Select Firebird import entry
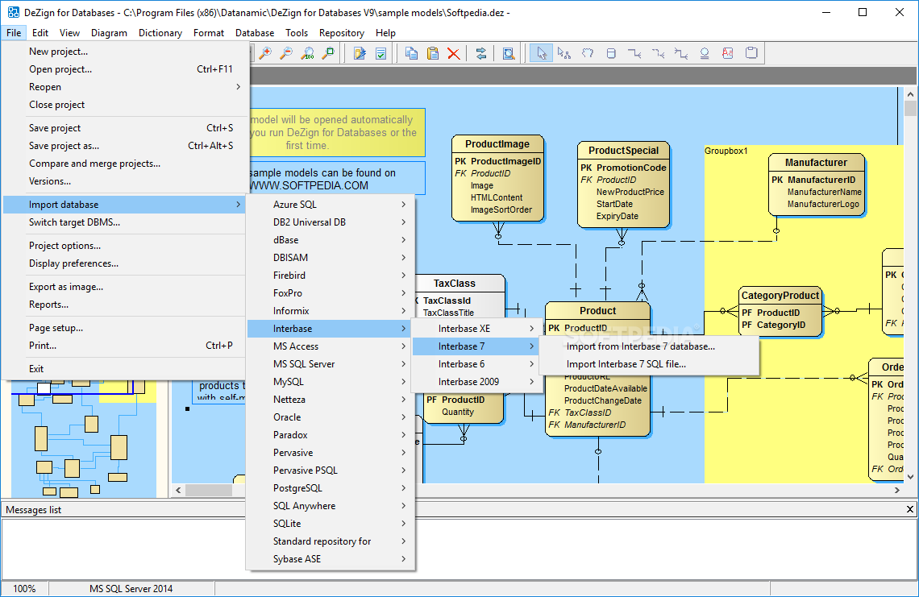 (x=331, y=276)
